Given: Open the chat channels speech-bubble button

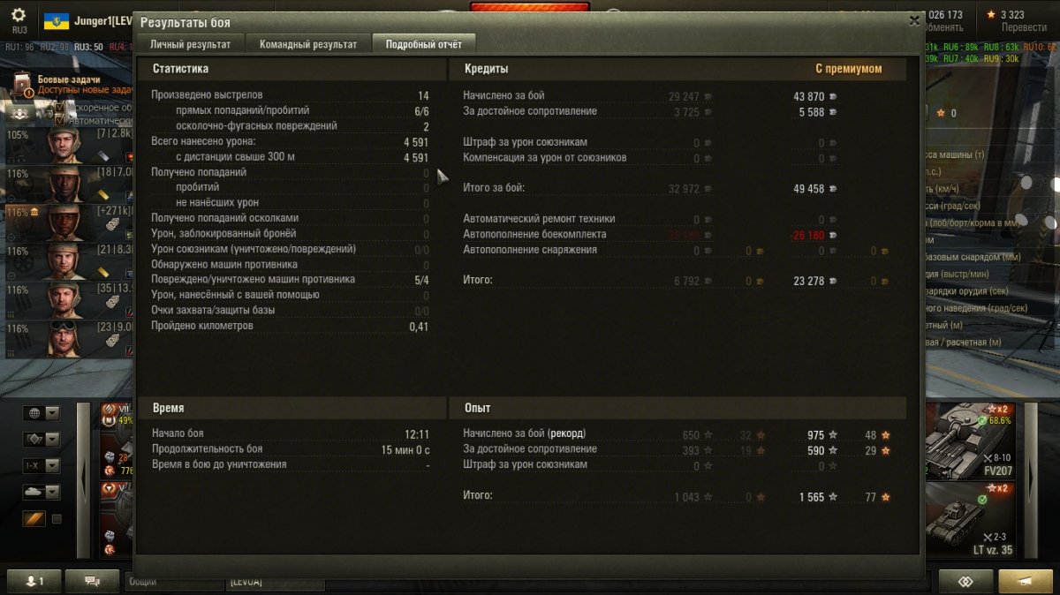Looking at the screenshot, I should [94, 581].
